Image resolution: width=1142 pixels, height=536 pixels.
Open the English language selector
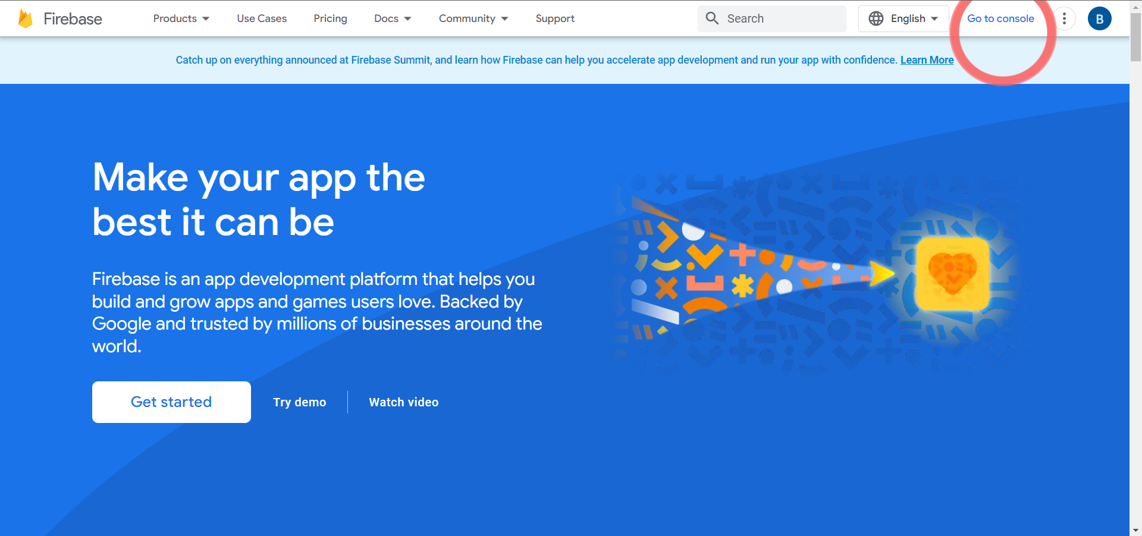[x=903, y=18]
